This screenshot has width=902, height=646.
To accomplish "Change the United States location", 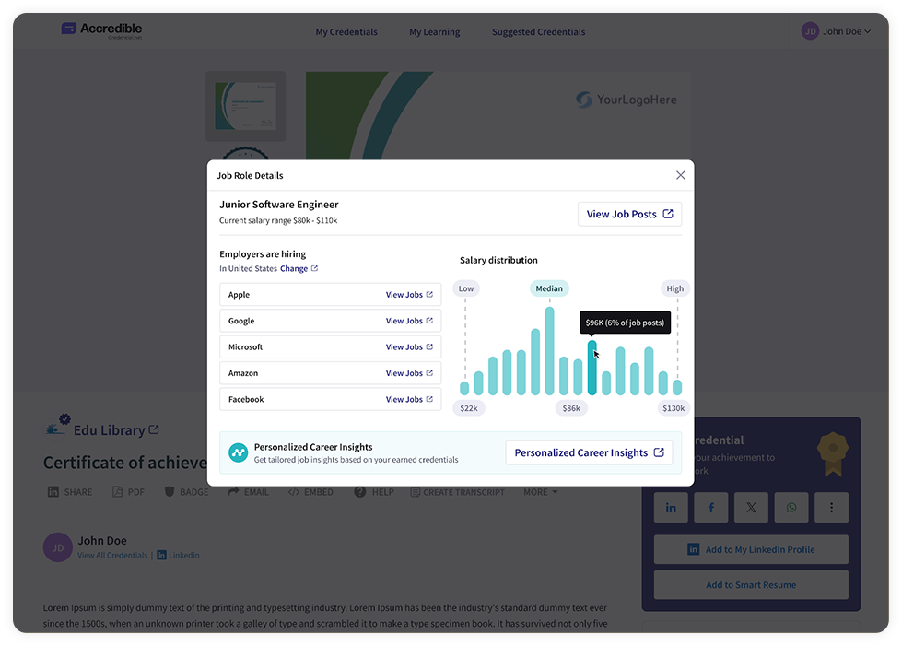I will (x=293, y=269).
